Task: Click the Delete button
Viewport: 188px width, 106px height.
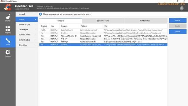Action: (178, 32)
